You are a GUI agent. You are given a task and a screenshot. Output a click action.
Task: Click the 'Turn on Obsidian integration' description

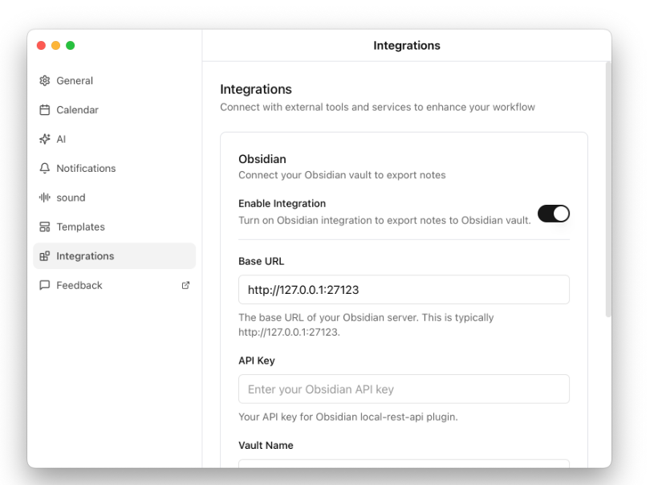pos(384,220)
